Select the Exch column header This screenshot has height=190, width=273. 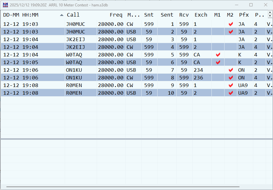(201, 15)
